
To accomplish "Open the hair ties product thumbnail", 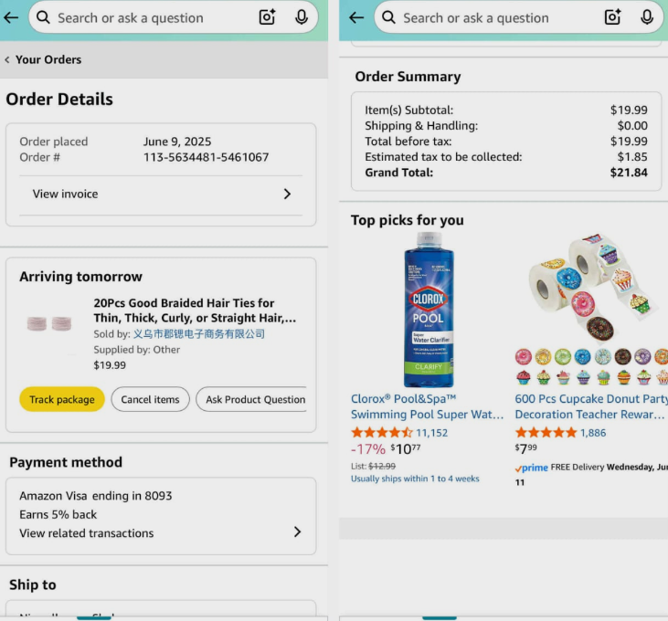I will click(49, 323).
